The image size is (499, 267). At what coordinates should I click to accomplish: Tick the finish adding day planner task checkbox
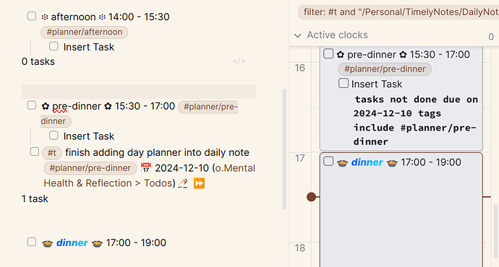coord(35,152)
